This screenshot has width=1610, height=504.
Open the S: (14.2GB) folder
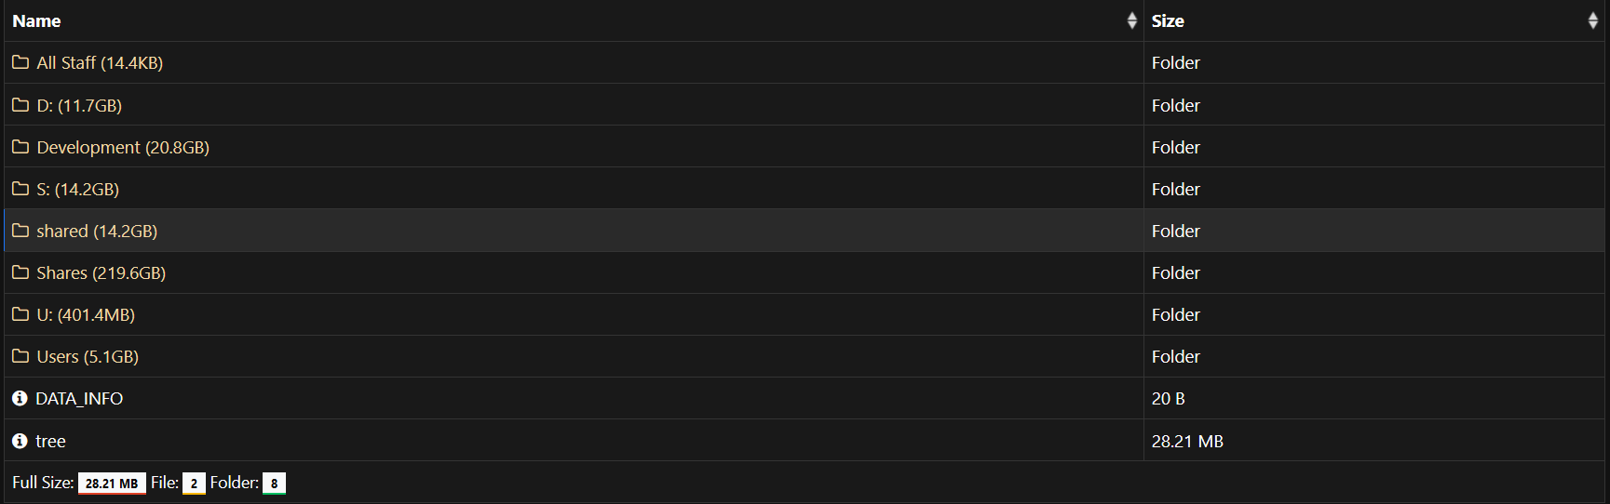click(x=77, y=189)
